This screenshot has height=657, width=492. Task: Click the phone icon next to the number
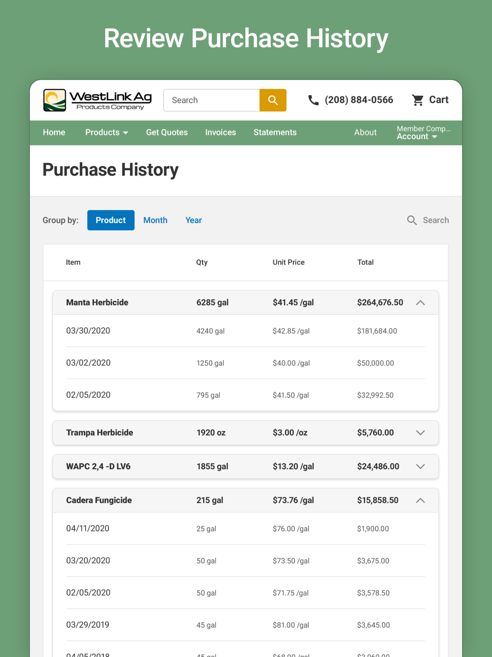point(313,100)
